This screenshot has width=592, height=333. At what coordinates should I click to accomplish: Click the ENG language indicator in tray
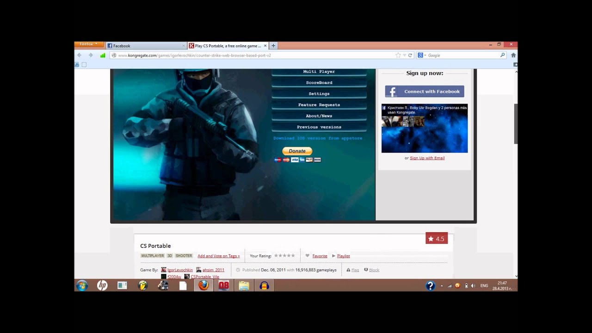tap(484, 286)
